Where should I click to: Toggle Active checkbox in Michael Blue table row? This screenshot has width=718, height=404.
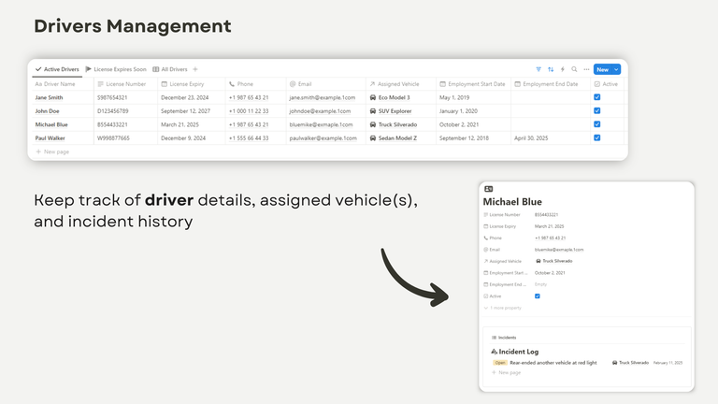tap(597, 124)
